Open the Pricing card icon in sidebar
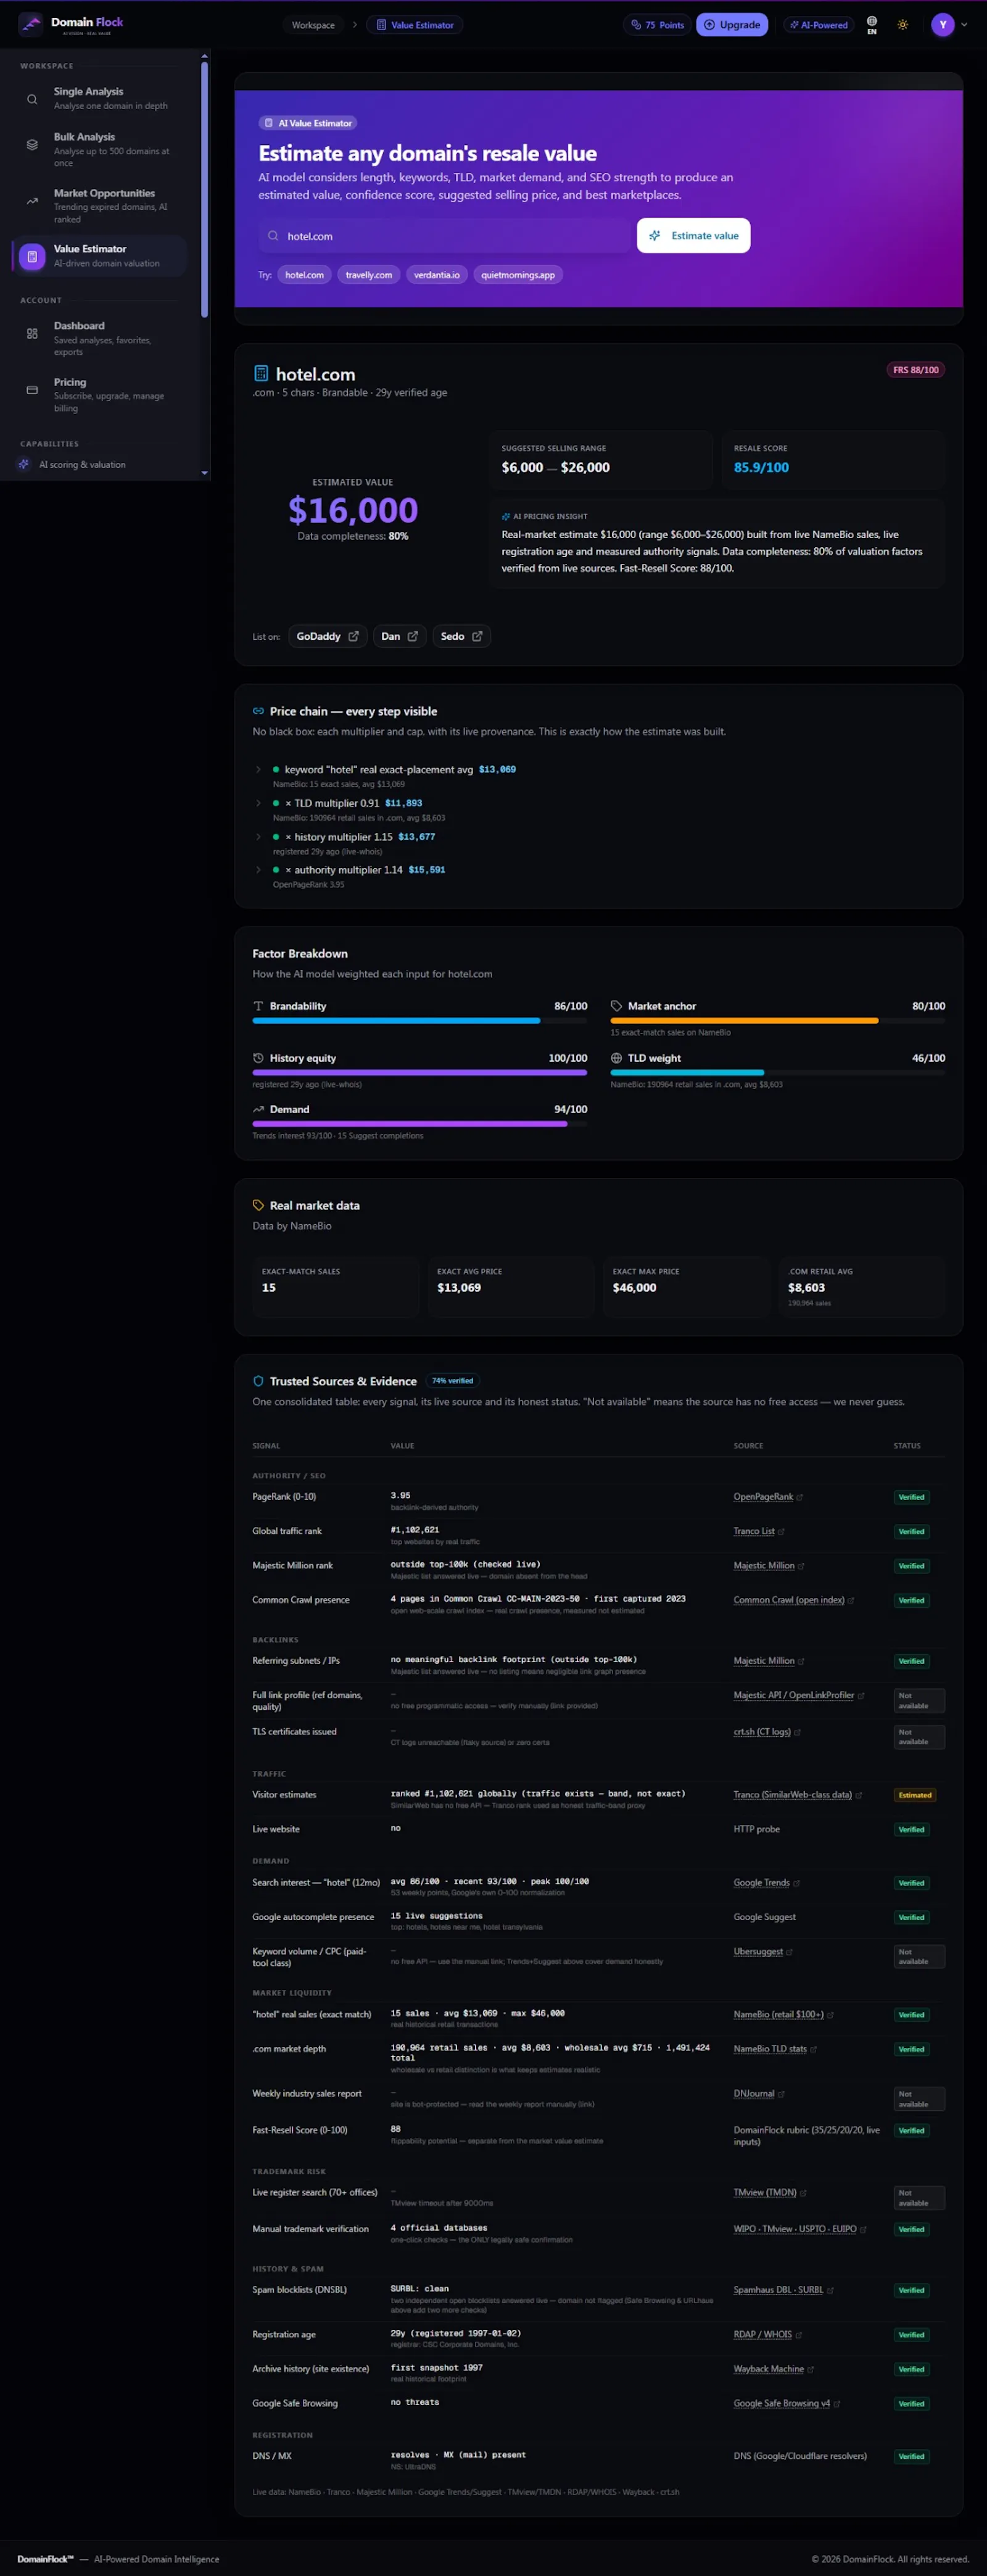987x2576 pixels. [32, 390]
